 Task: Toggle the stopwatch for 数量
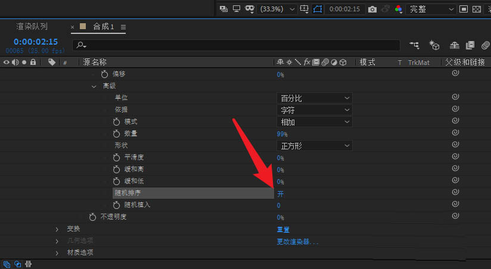116,134
